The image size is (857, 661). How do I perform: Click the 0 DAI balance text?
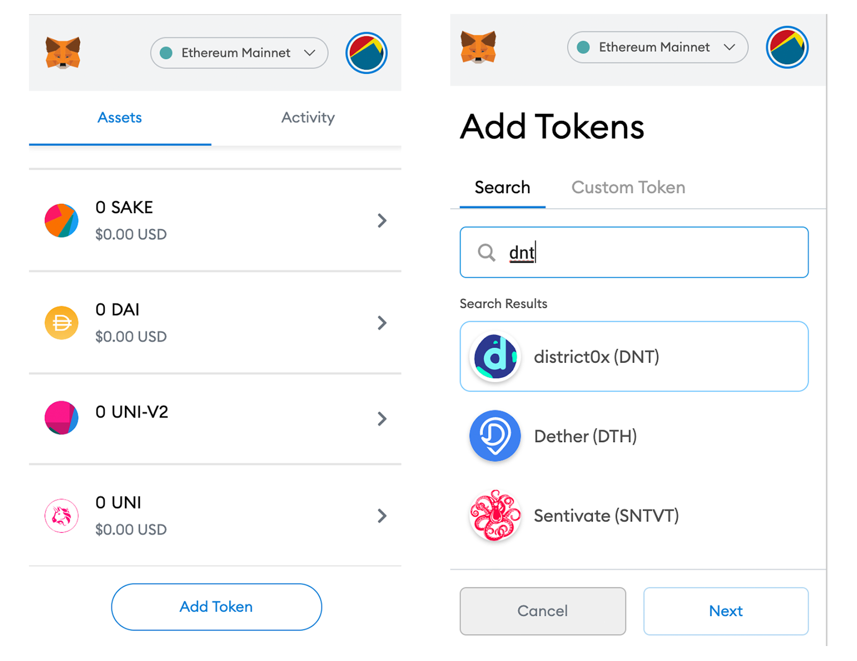point(117,309)
